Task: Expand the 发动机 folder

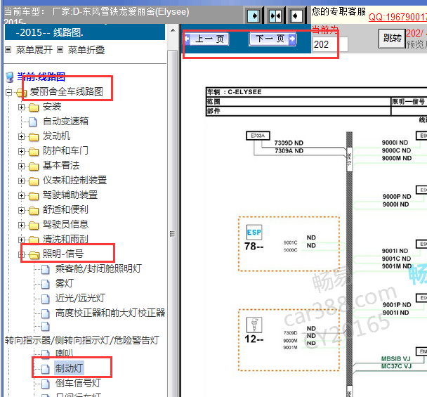Action: (x=21, y=136)
